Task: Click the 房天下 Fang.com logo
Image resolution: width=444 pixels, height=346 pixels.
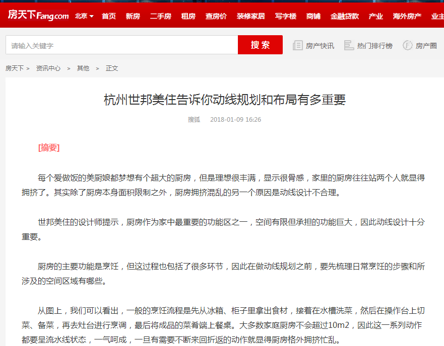Action: pos(38,15)
